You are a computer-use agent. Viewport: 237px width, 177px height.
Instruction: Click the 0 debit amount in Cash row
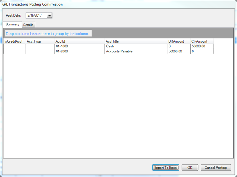pos(179,46)
